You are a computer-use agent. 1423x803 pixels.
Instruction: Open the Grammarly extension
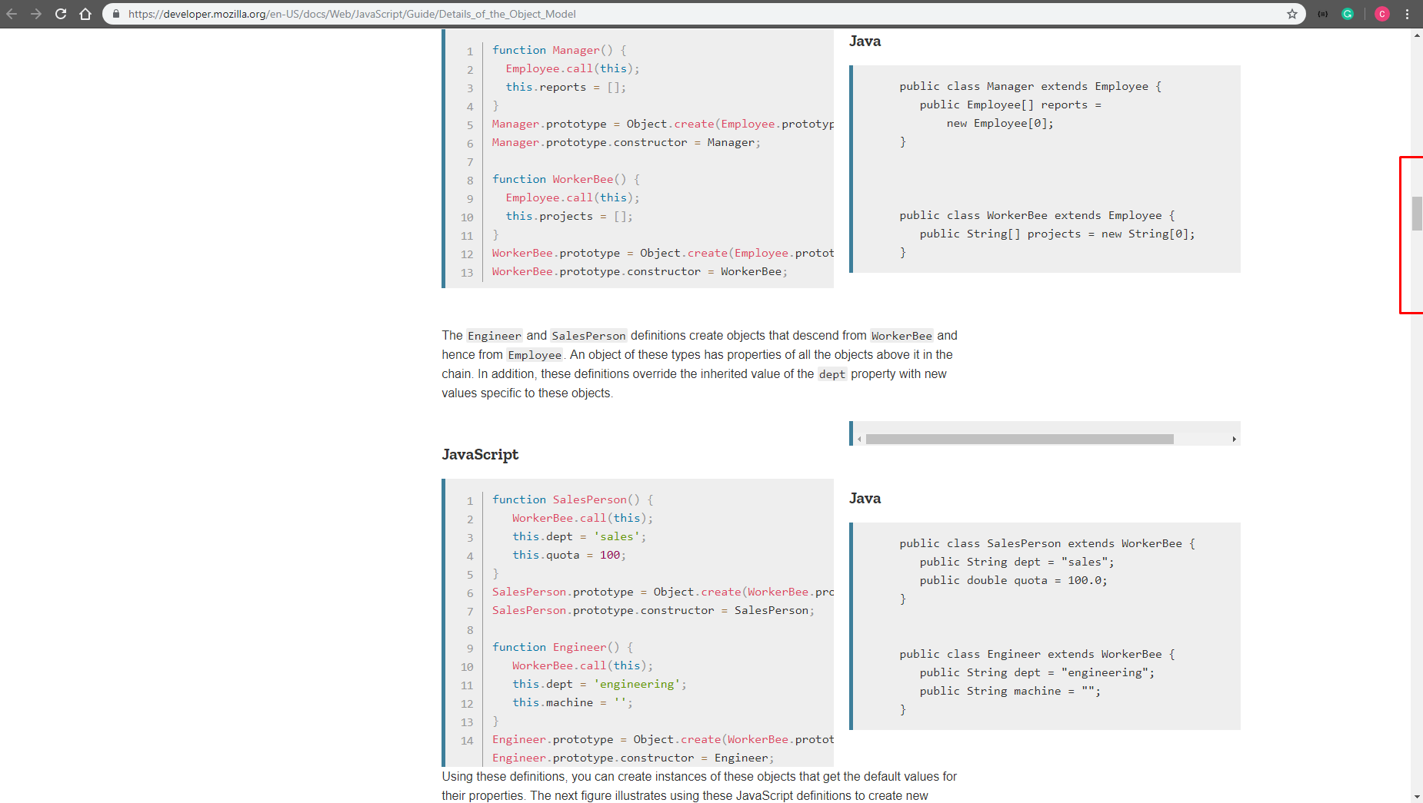point(1348,13)
